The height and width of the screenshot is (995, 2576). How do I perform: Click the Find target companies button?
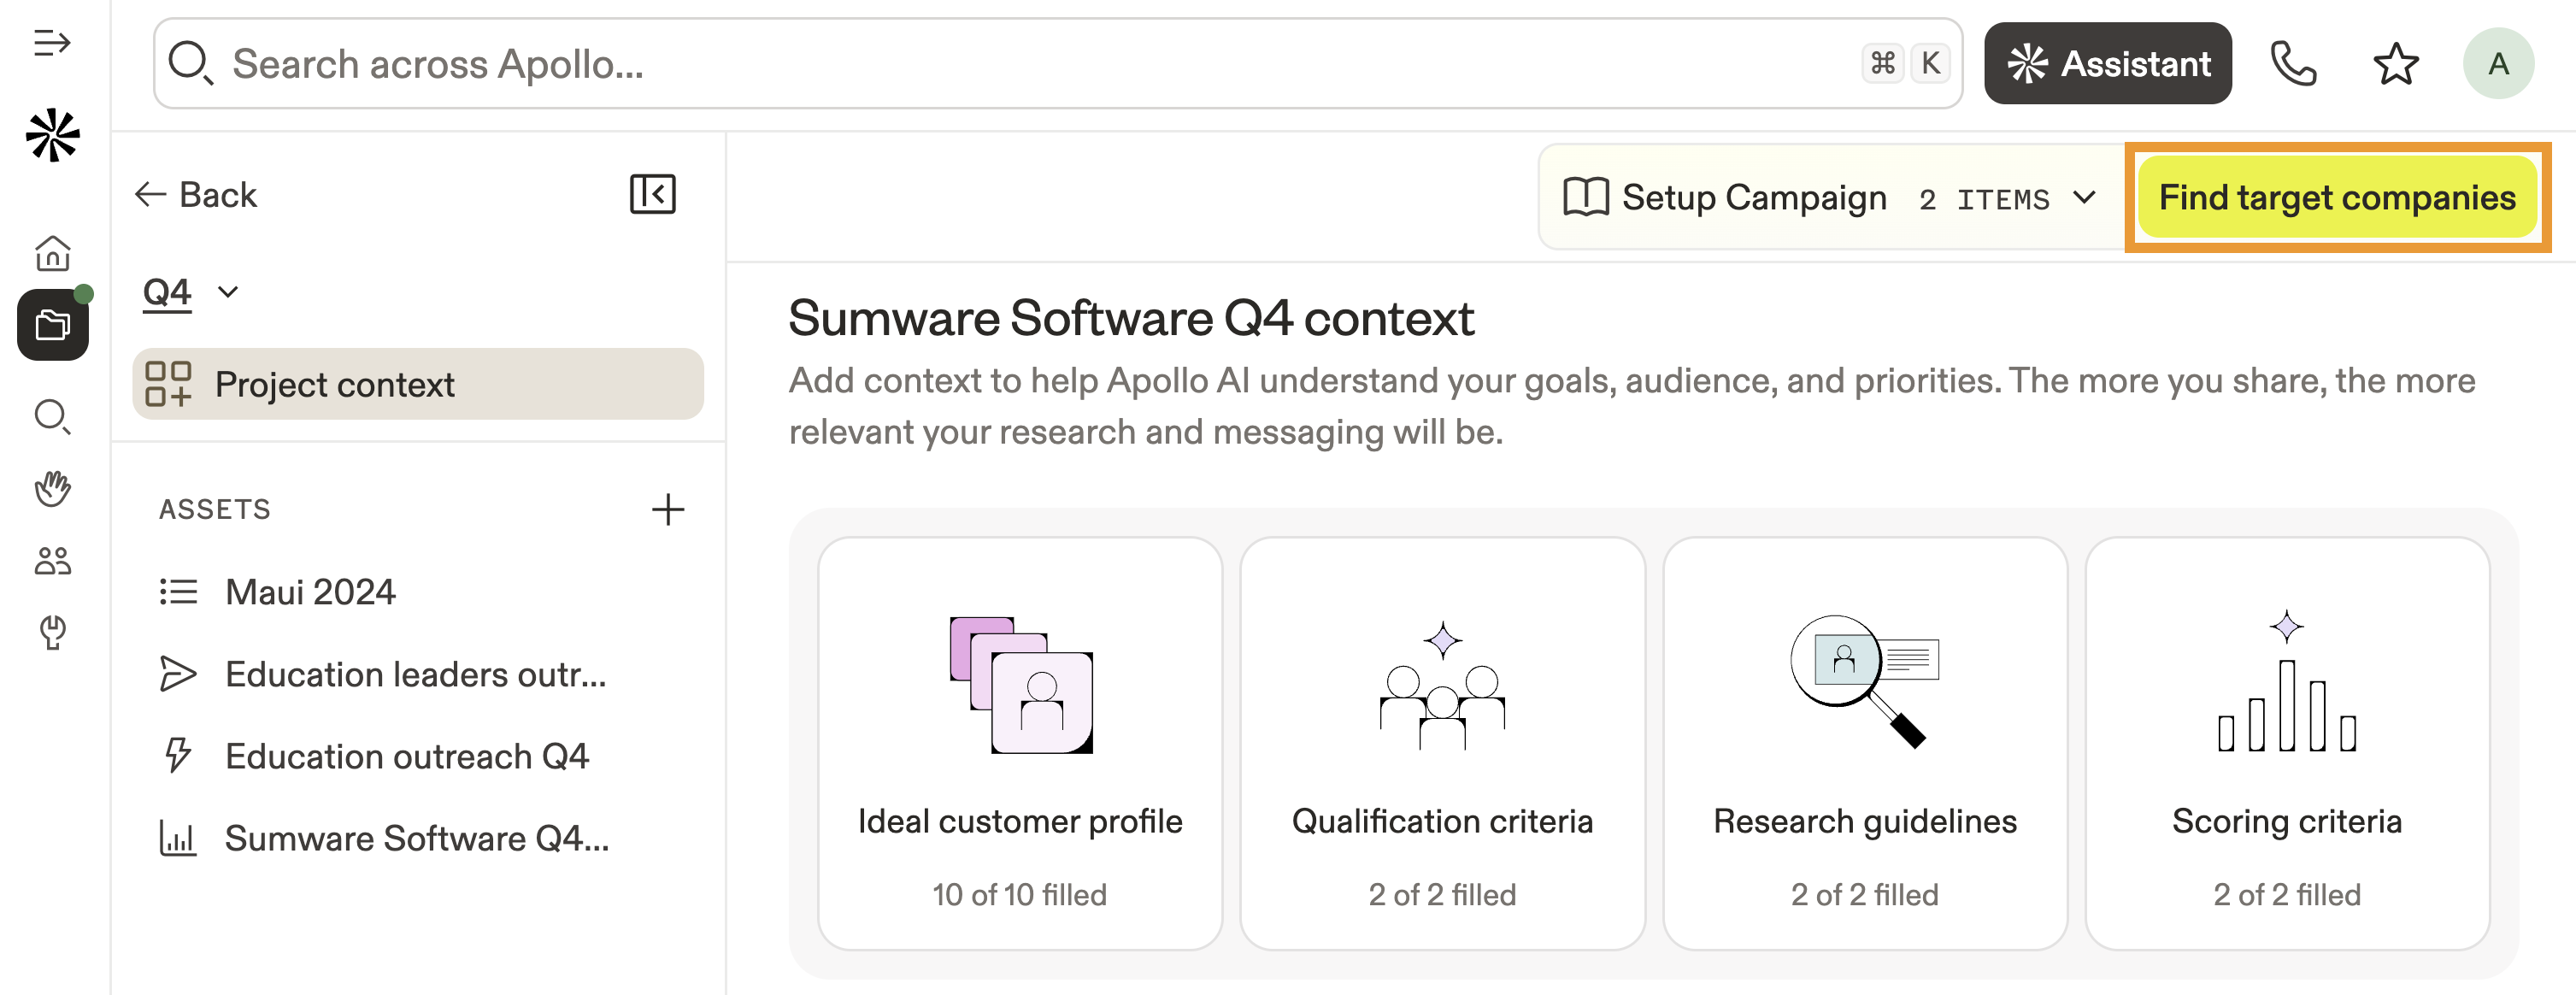(2336, 198)
